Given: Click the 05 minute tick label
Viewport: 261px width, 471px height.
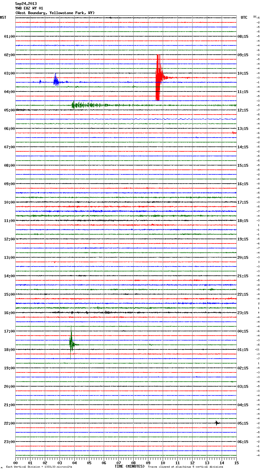Looking at the screenshot, I should coord(89,462).
